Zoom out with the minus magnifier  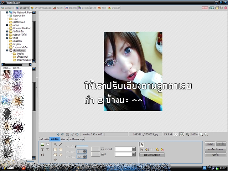(206, 134)
